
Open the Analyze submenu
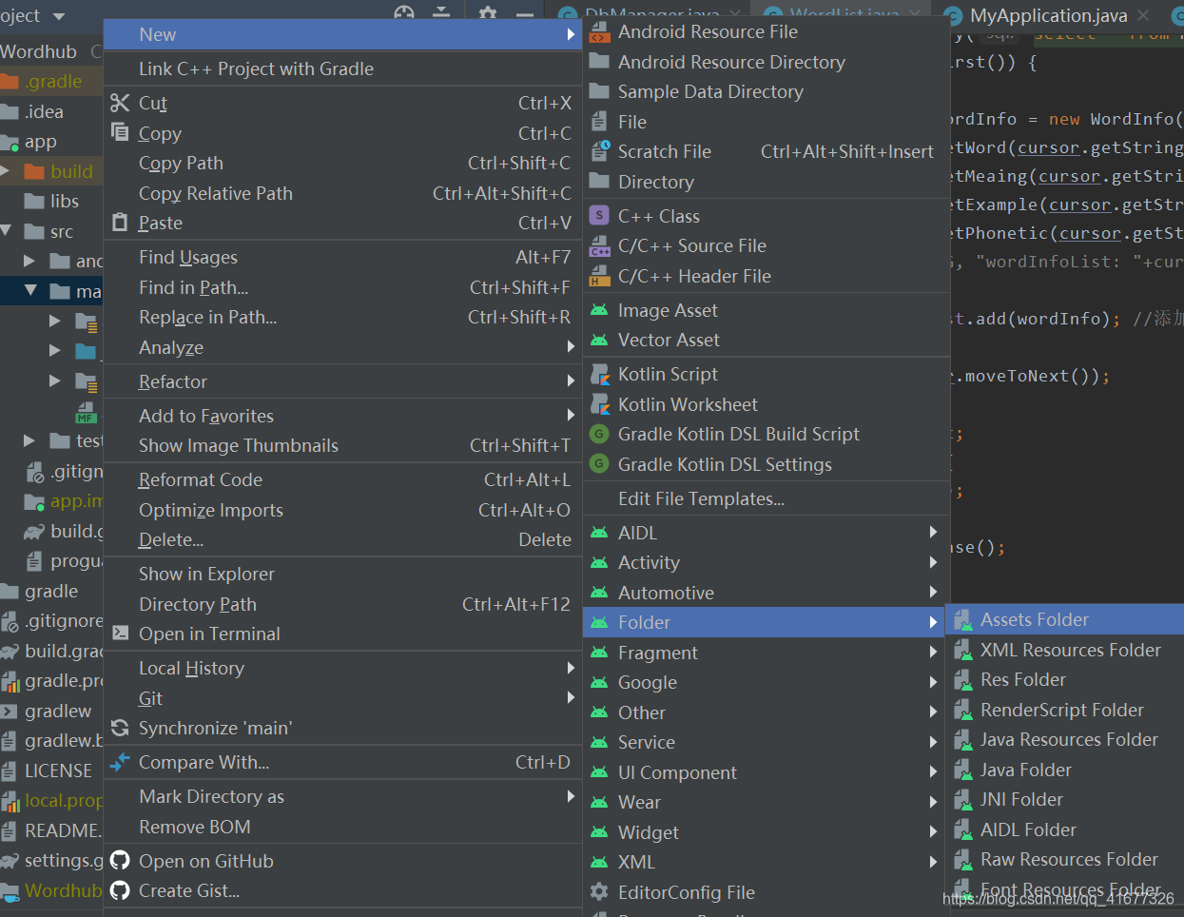(x=342, y=347)
